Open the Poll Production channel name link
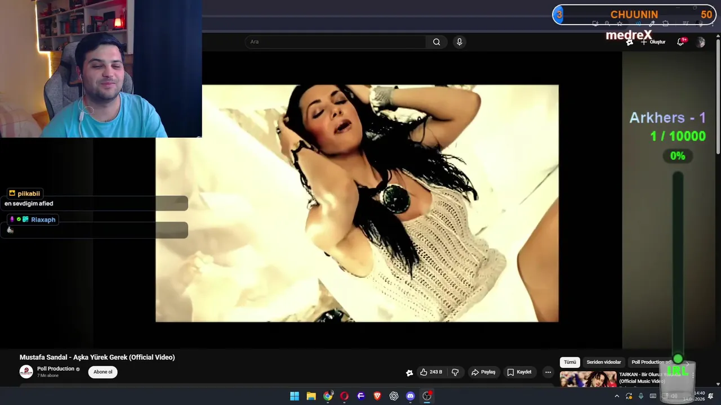 pyautogui.click(x=56, y=369)
